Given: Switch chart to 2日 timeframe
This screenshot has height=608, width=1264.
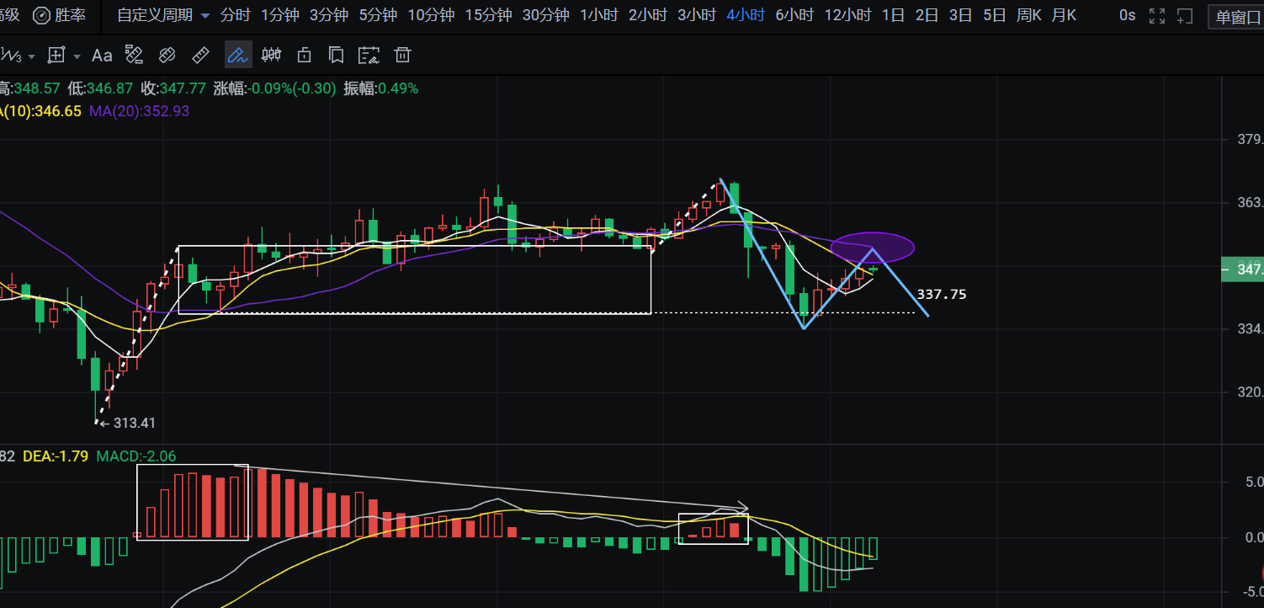Looking at the screenshot, I should coord(927,15).
